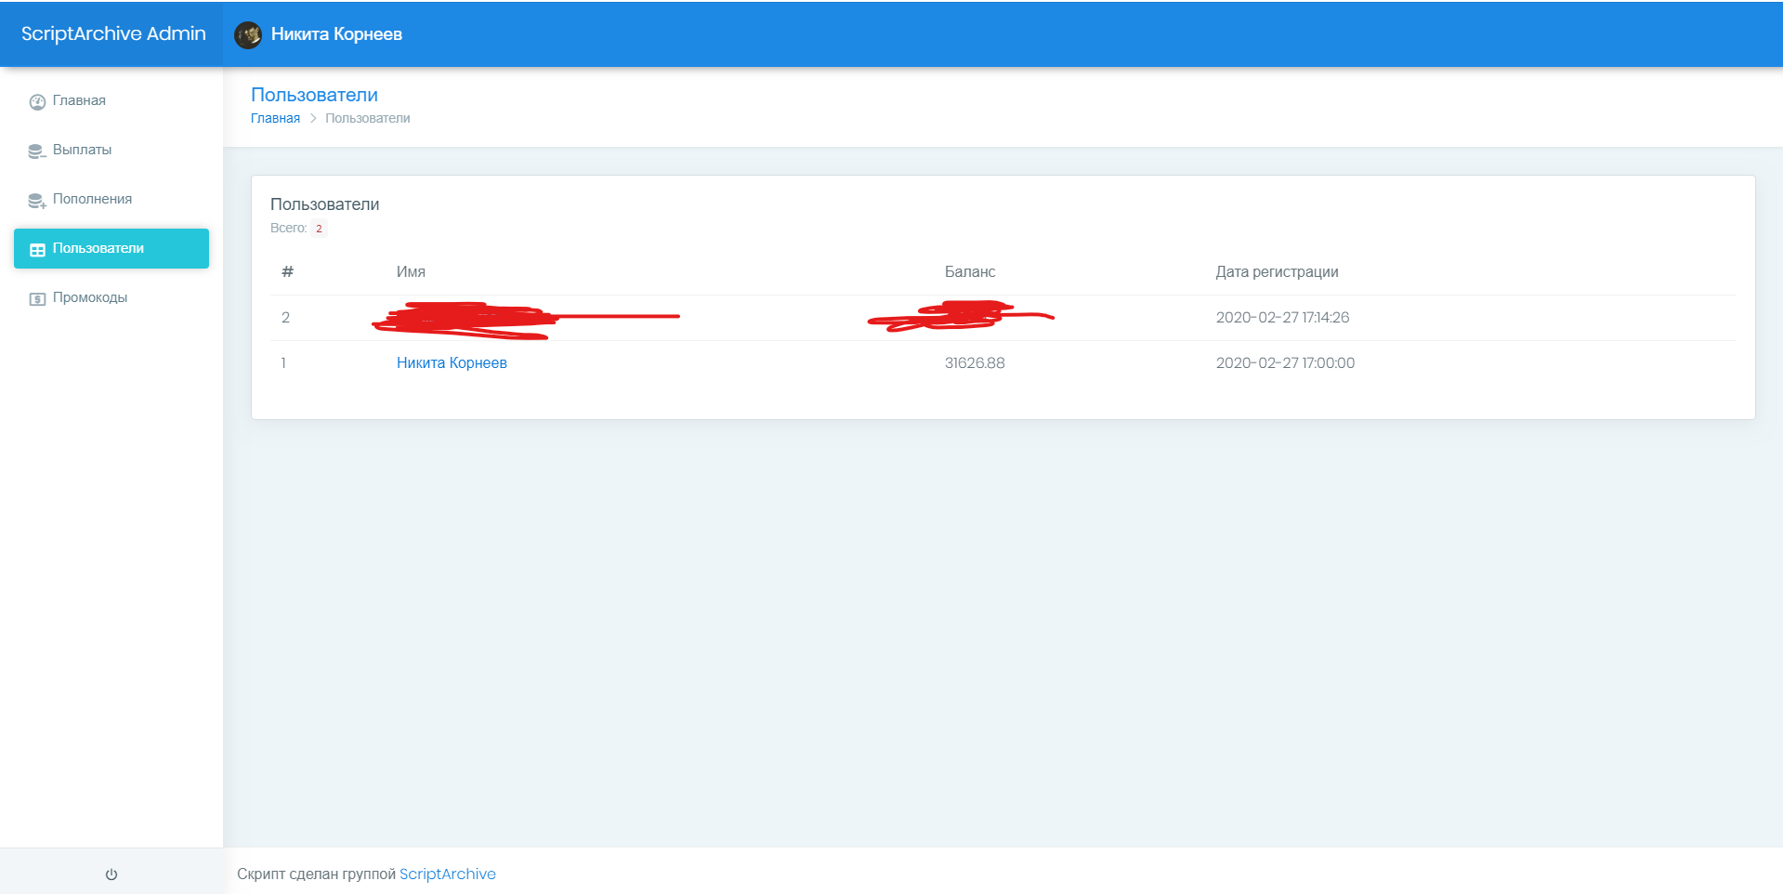Open Никита Корнеев profile from table

click(452, 363)
